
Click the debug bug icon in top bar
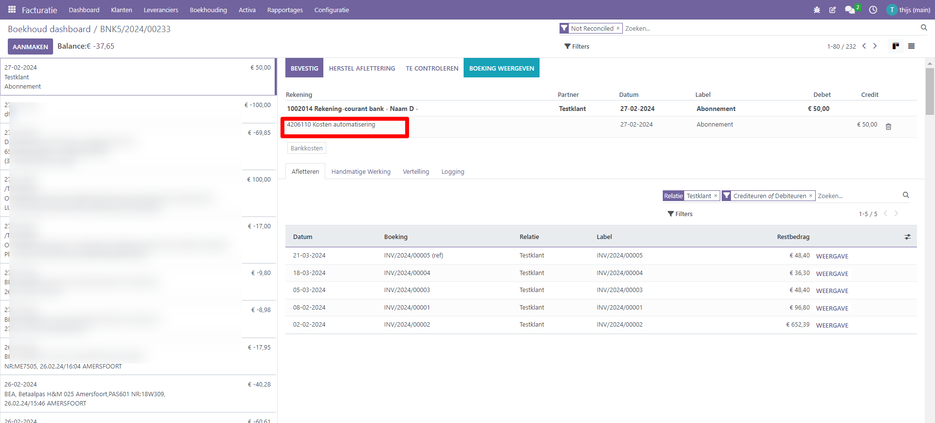point(817,10)
